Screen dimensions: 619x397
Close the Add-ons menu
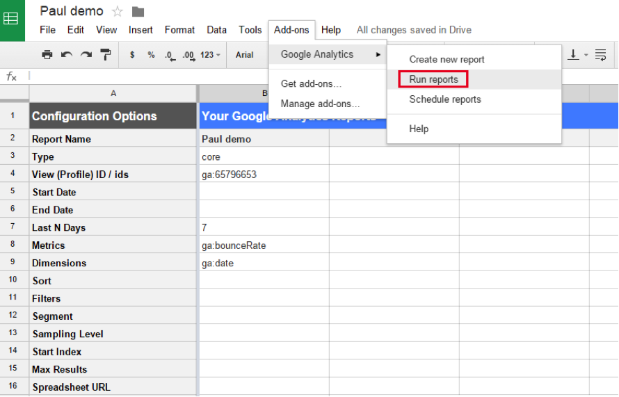291,30
